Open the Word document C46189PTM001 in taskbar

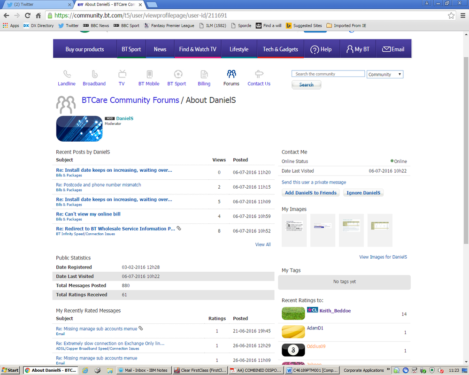tap(312, 370)
